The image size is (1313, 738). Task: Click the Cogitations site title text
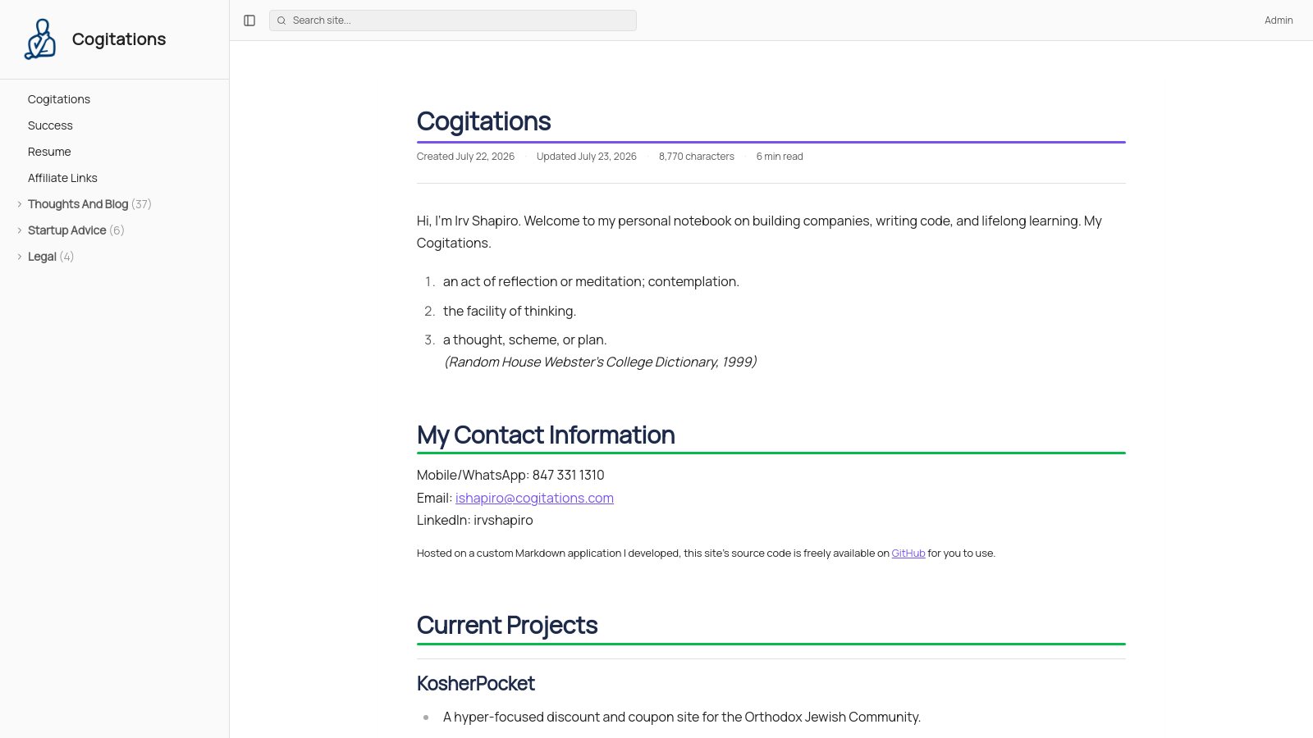[119, 39]
